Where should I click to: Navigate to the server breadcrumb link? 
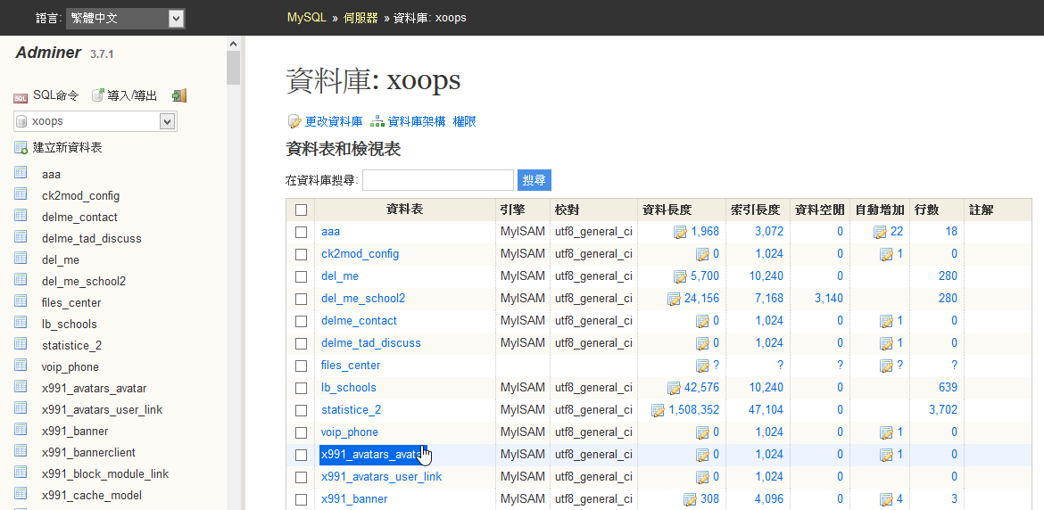[x=360, y=18]
